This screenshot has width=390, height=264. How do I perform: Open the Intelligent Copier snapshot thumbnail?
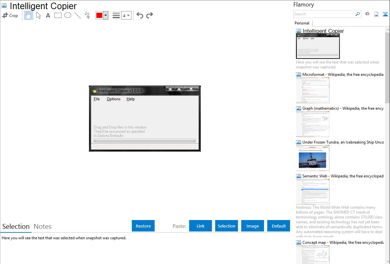pyautogui.click(x=318, y=46)
